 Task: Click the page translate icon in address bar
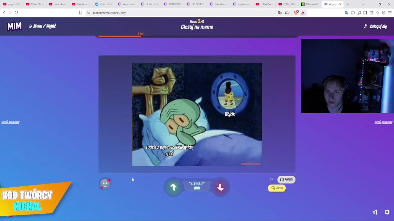280,13
